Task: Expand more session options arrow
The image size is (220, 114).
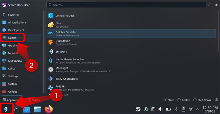Action: (216, 100)
